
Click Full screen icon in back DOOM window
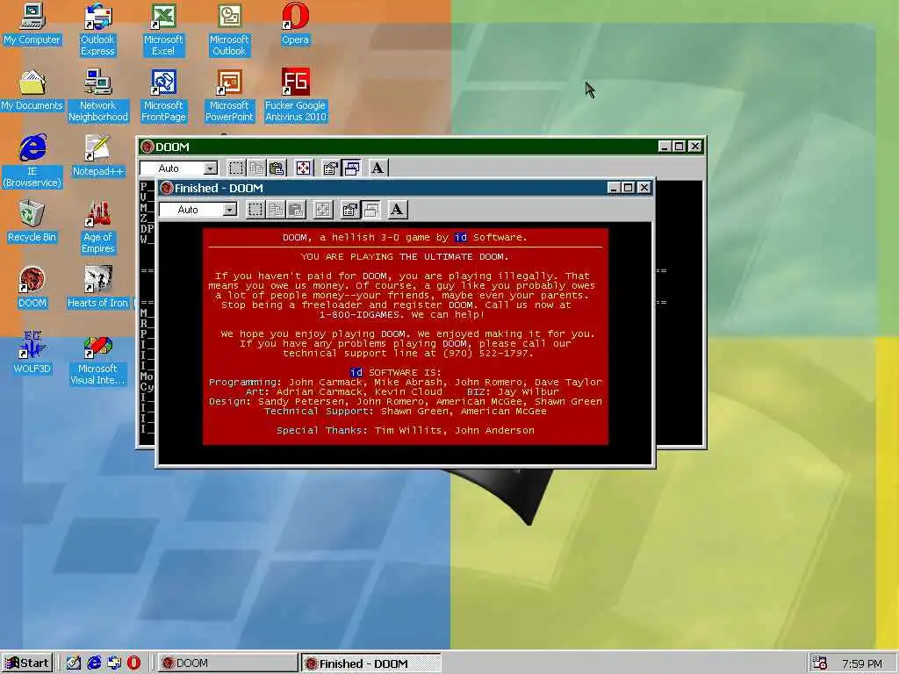[303, 168]
